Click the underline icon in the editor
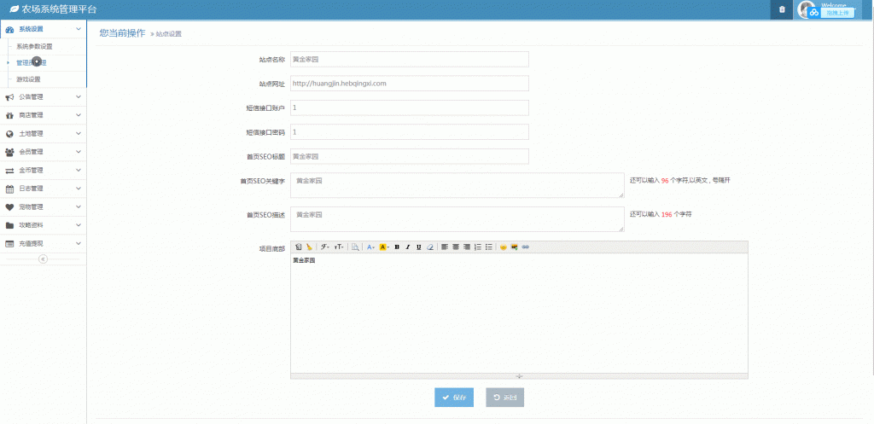 click(x=419, y=247)
